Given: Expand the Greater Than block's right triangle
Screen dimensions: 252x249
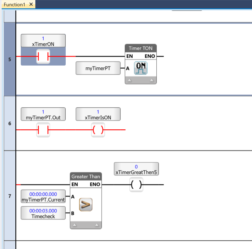Looking at the screenshot, I should coord(97,225).
